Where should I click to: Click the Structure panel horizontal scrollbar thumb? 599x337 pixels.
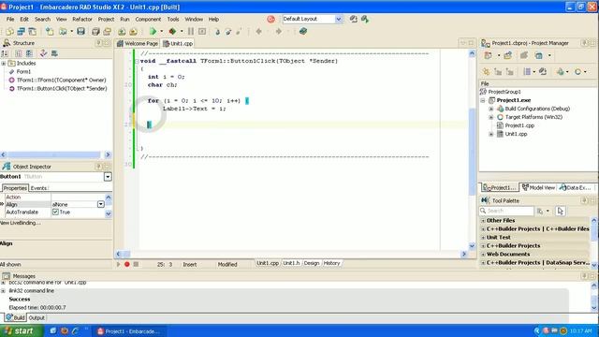53,154
